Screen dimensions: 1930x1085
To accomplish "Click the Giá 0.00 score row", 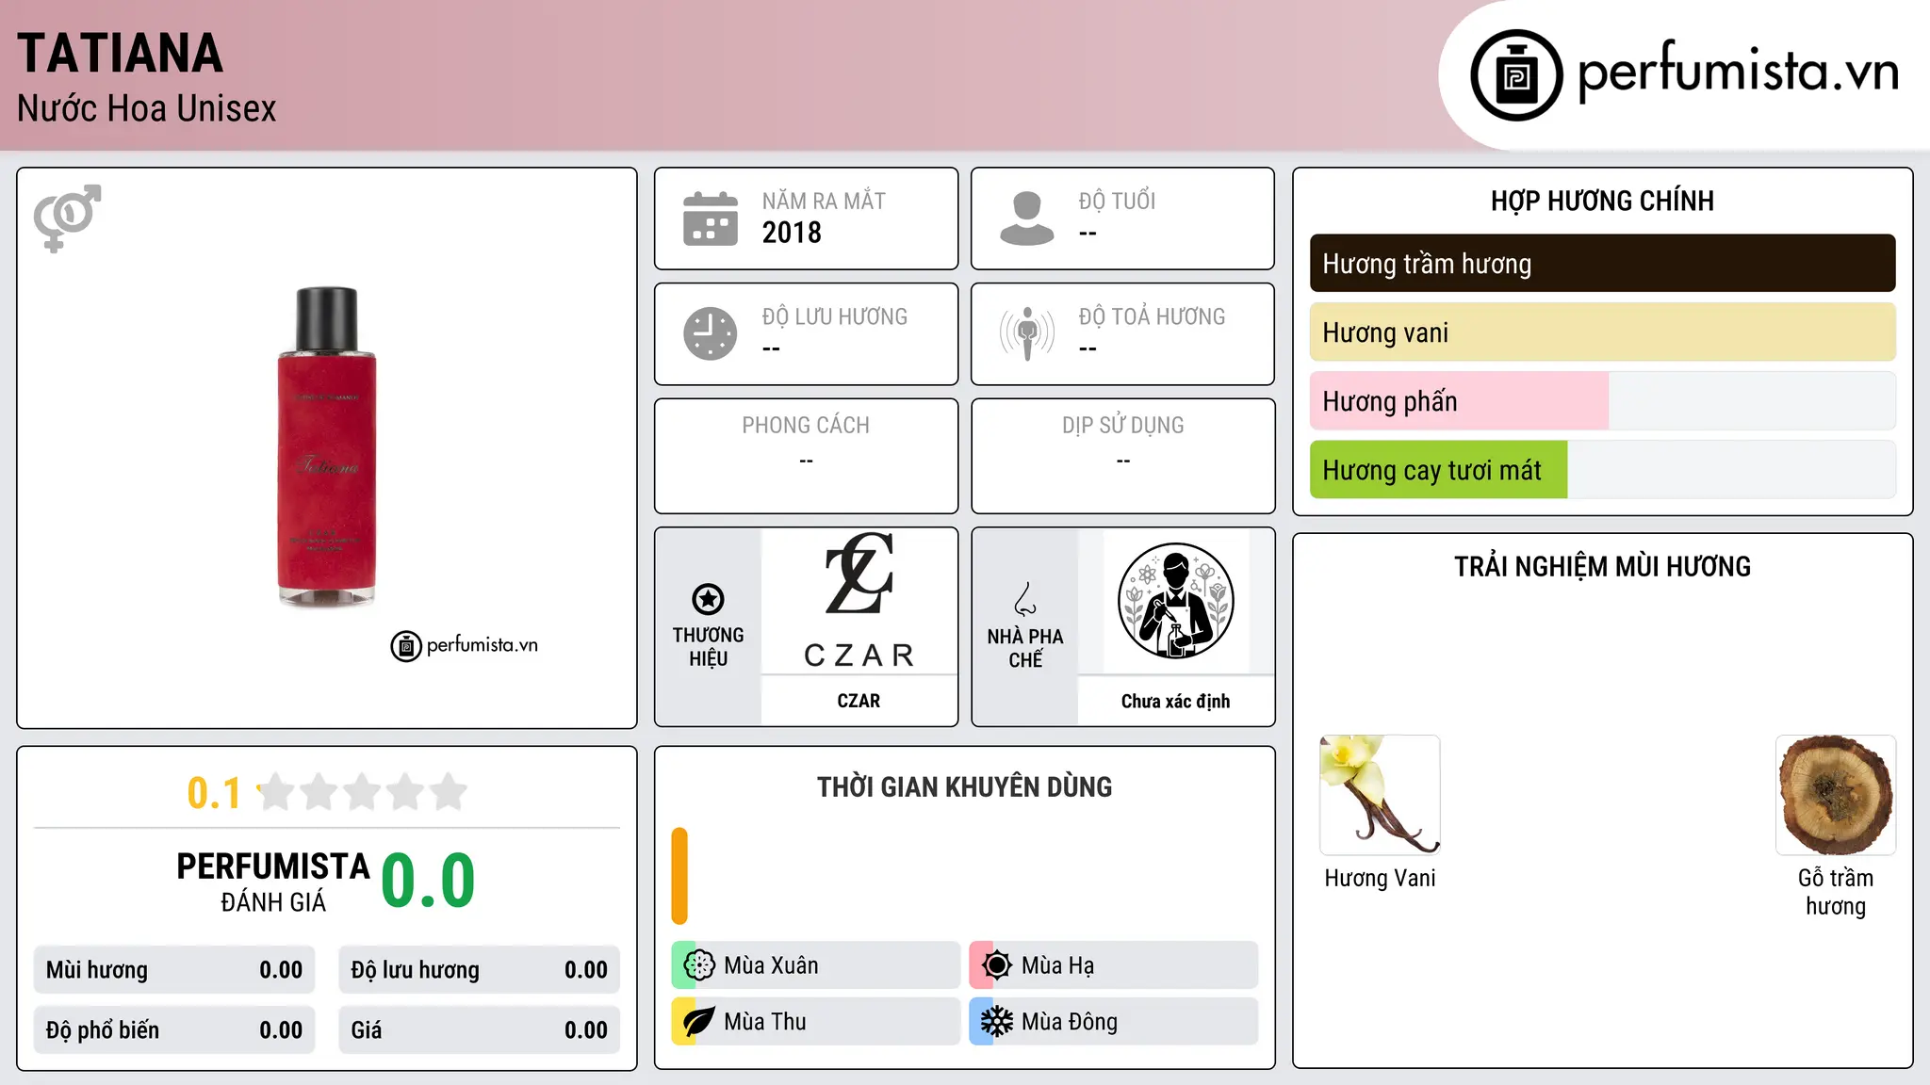I will click(480, 1030).
